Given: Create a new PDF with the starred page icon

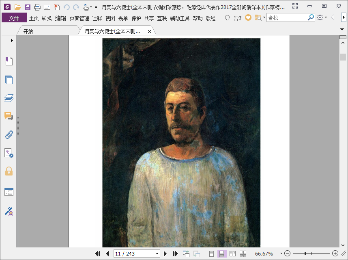Looking at the screenshot, I should [57, 7].
